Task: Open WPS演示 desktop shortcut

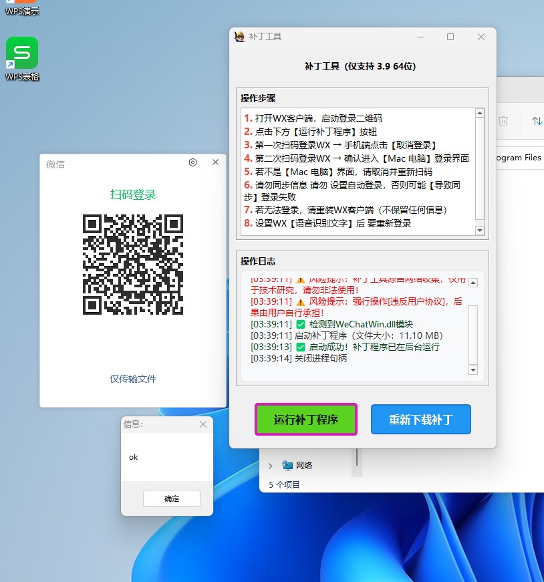Action: pos(22,7)
